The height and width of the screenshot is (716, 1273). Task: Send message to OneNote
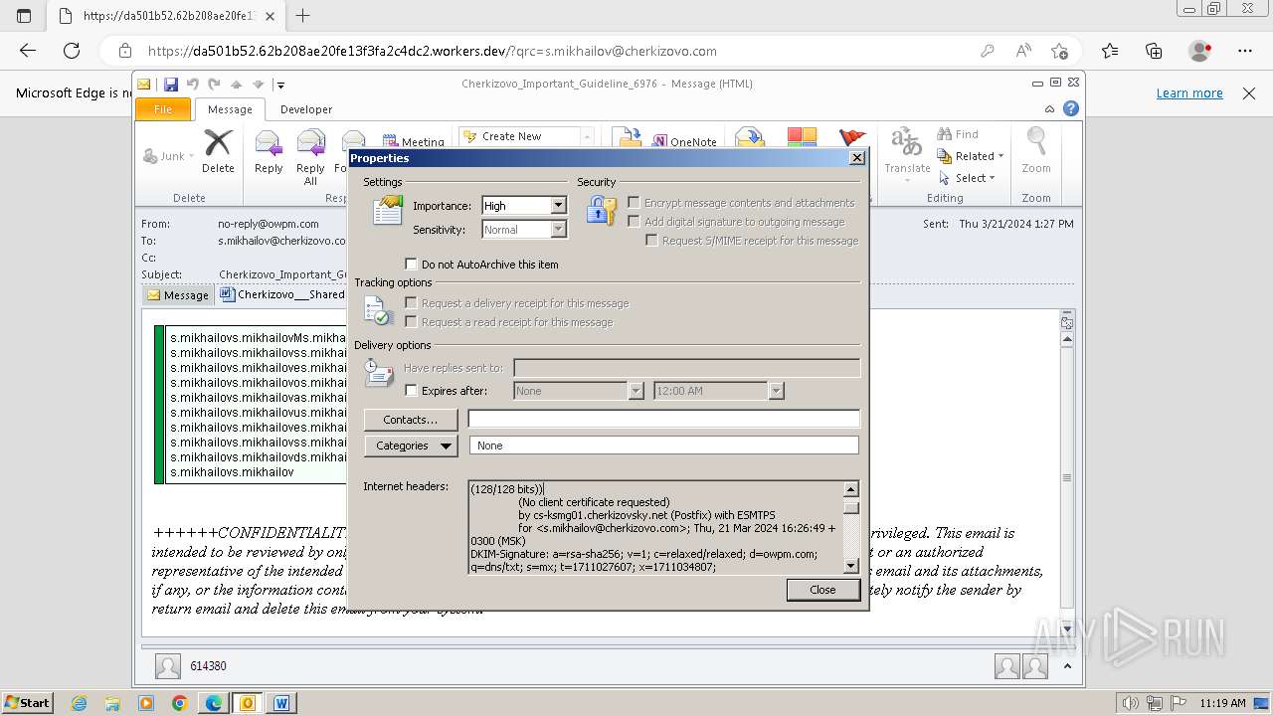coord(684,141)
